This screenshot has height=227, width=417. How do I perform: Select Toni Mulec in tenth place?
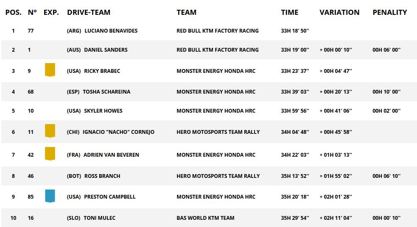pyautogui.click(x=100, y=218)
